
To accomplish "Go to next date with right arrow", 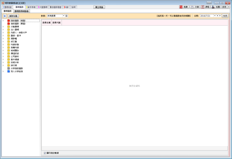I will click(220, 16).
